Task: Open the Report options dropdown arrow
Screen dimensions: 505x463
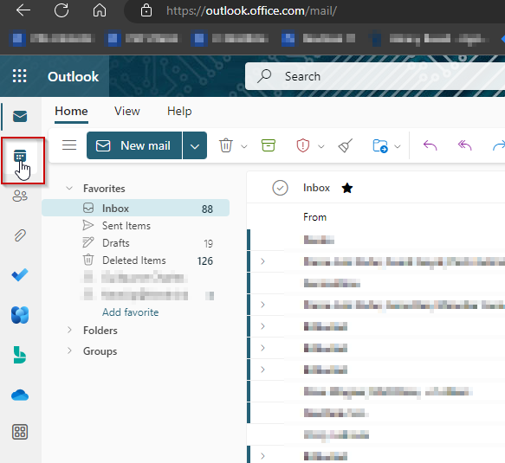Action: pyautogui.click(x=321, y=147)
